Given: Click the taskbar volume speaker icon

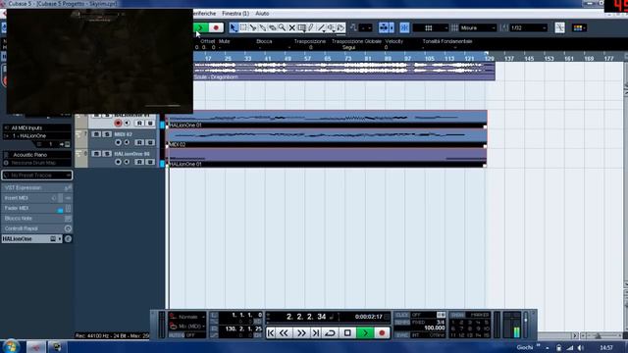Looking at the screenshot, I should pos(581,348).
